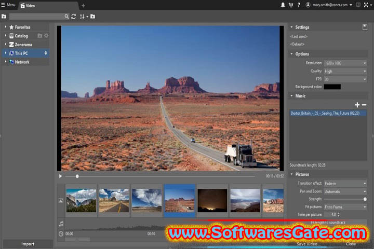374x249 pixels.
Task: Switch to fullscreen mode icon
Action: (366, 5)
